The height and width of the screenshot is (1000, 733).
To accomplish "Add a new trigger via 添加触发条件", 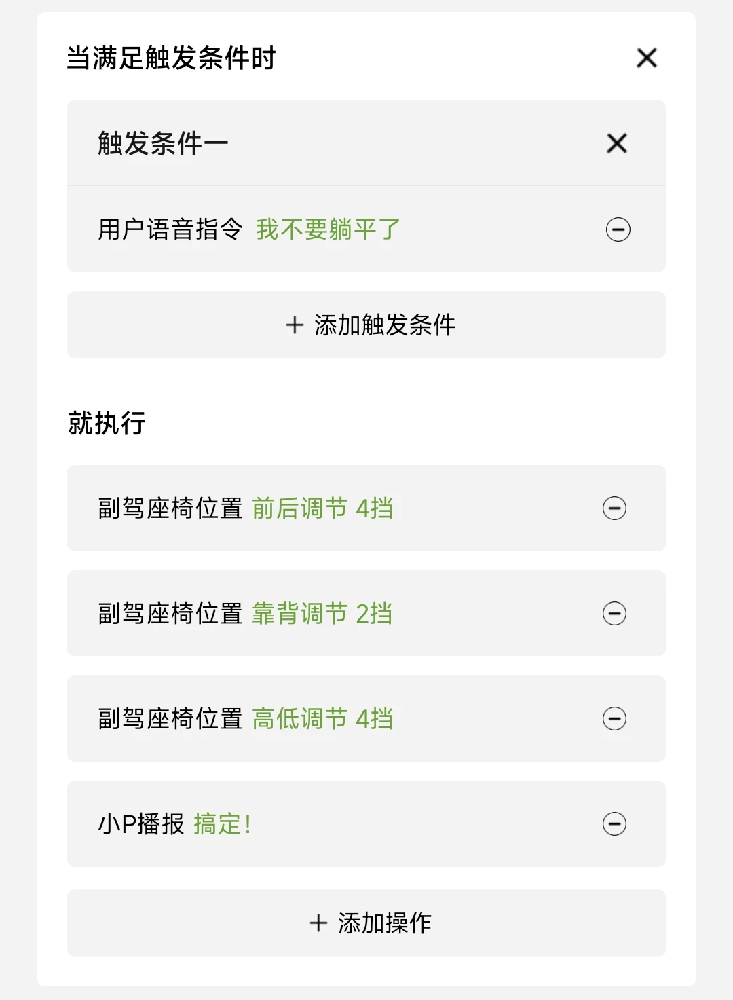I will pyautogui.click(x=366, y=325).
